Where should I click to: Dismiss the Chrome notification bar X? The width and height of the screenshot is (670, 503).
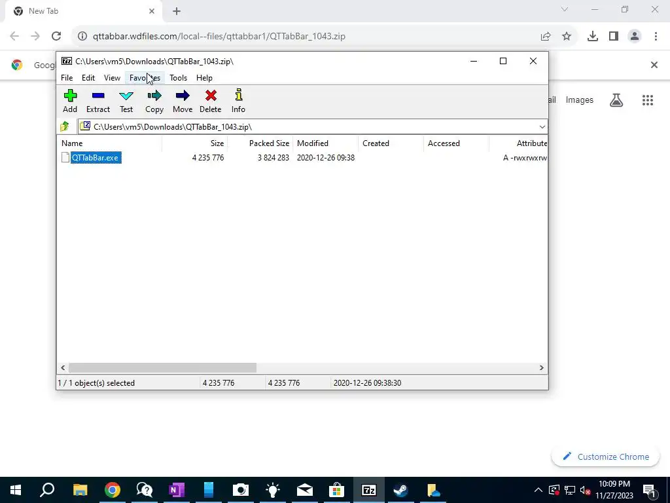pos(654,65)
